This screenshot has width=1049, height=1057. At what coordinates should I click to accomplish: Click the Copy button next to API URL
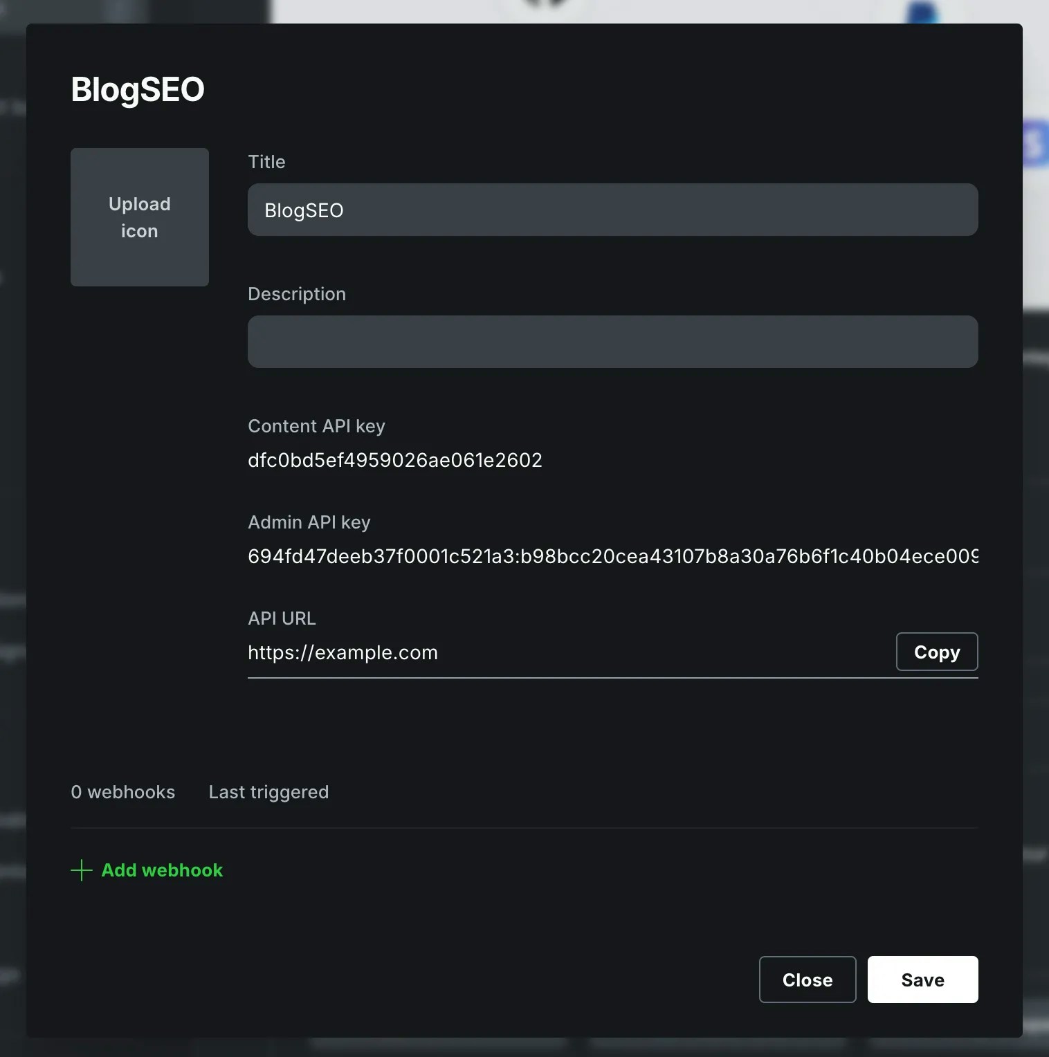(x=936, y=651)
